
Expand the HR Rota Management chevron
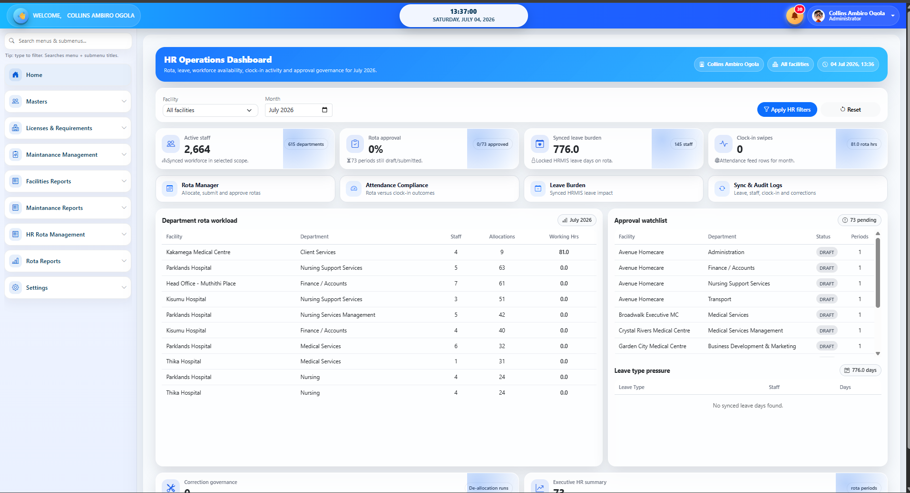[124, 234]
